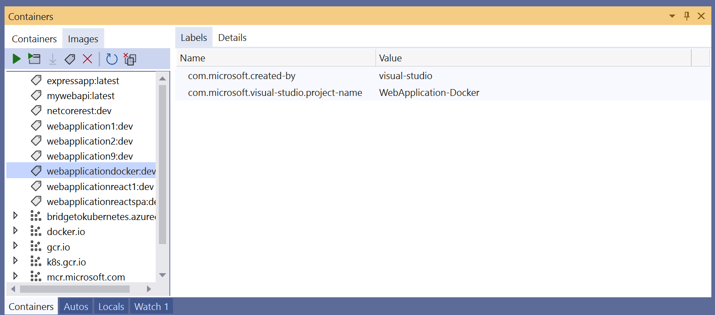This screenshot has height=315, width=715.
Task: Click the vertical scrollbar down arrow
Action: pos(162,275)
